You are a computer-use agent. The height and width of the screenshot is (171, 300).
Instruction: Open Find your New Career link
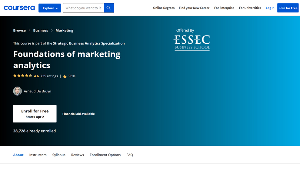click(194, 8)
